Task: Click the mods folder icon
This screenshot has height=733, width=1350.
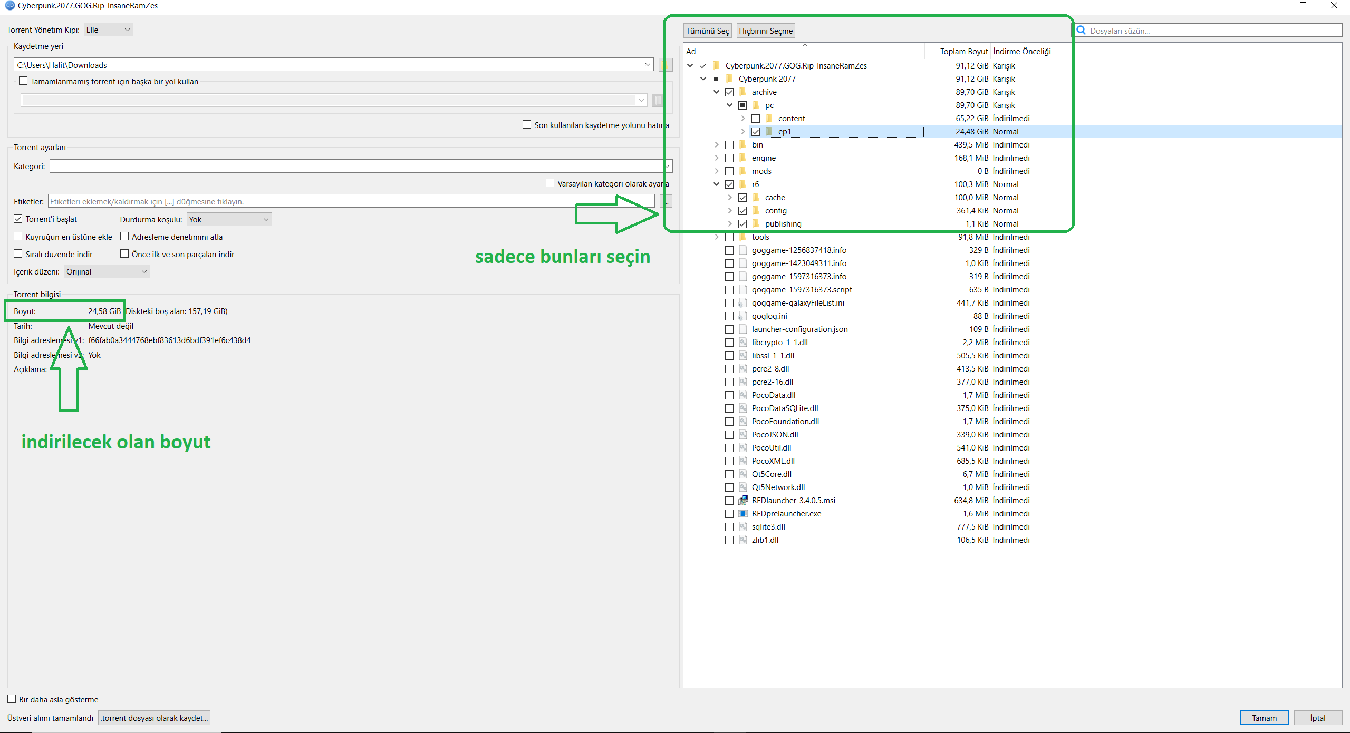Action: [x=742, y=171]
